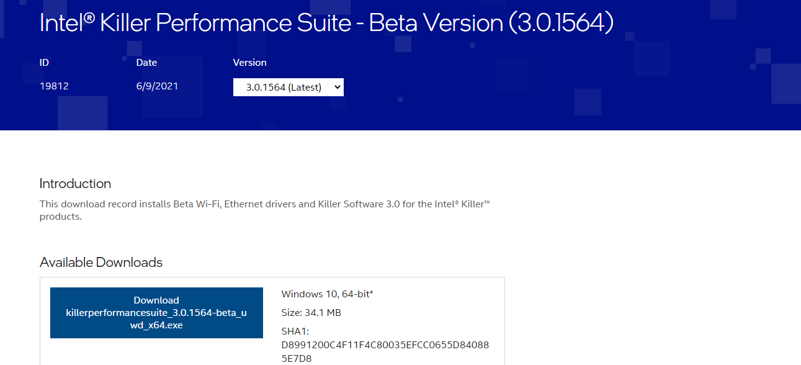Click the SHA1: label in download details
This screenshot has height=365, width=801.
pyautogui.click(x=295, y=331)
